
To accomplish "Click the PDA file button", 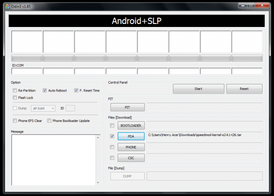I will point(131,136).
